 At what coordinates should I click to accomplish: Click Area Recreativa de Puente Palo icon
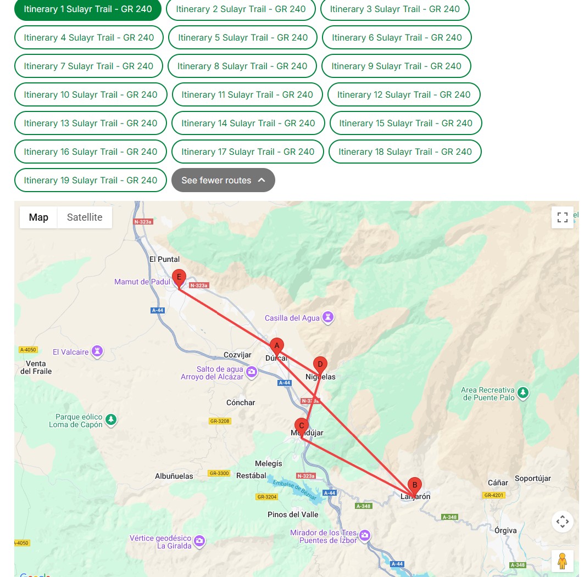pyautogui.click(x=523, y=393)
